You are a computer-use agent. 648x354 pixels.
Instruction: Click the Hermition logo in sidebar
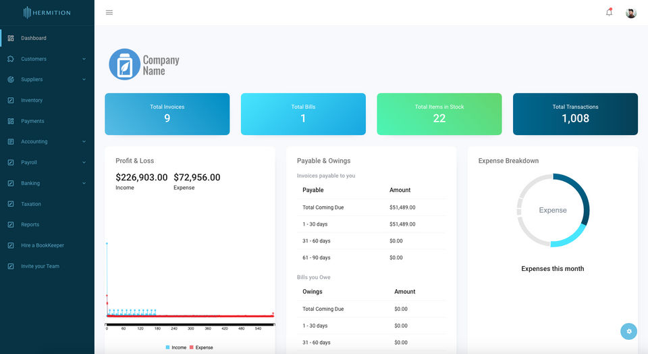[x=47, y=12]
